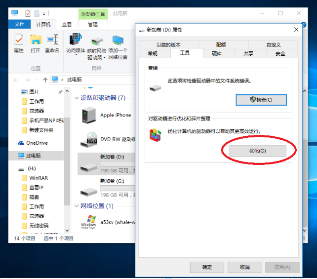Image resolution: width=317 pixels, height=279 pixels.
Task: Select the 新加卷 (D:) drive icon
Action: point(89,167)
